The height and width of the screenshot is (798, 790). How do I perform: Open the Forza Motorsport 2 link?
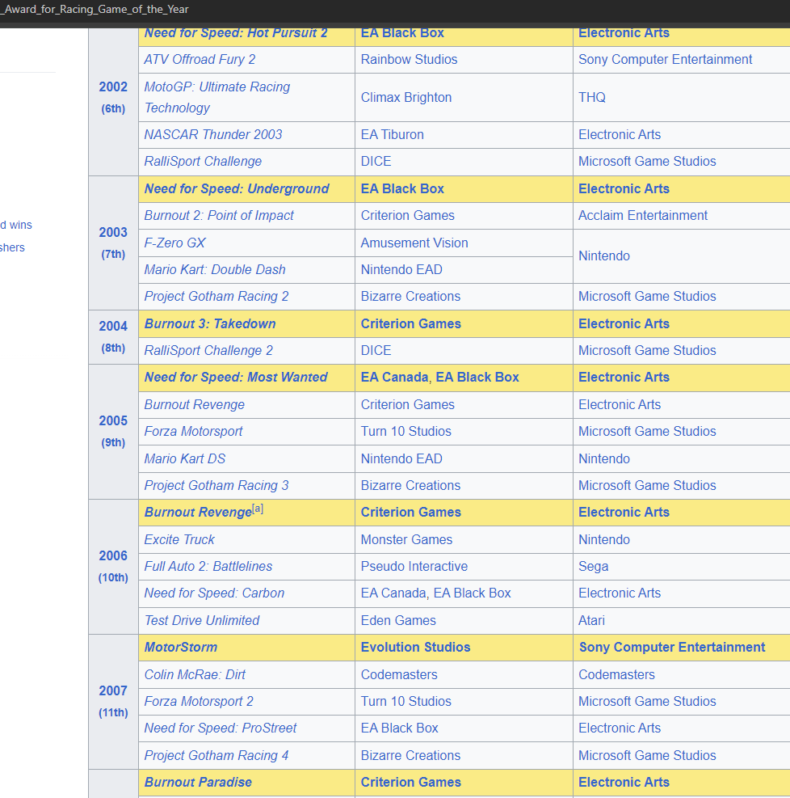[199, 701]
